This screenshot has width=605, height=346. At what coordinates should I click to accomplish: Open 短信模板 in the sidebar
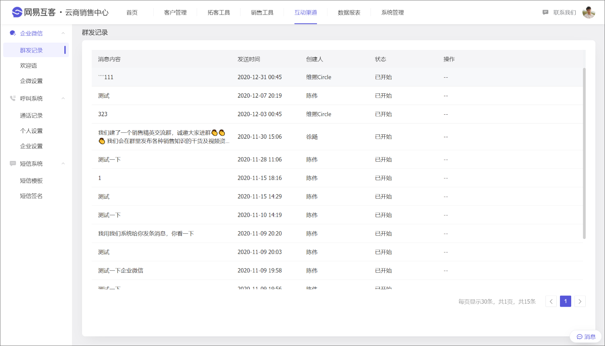tap(31, 181)
